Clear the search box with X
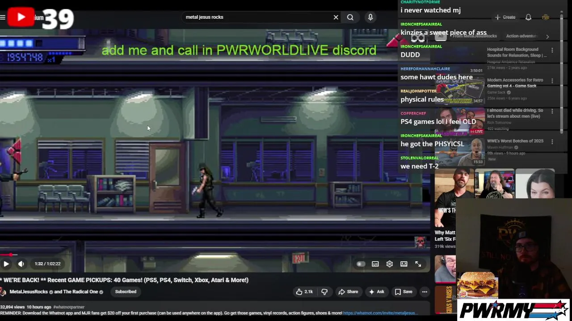This screenshot has width=572, height=321. (336, 17)
